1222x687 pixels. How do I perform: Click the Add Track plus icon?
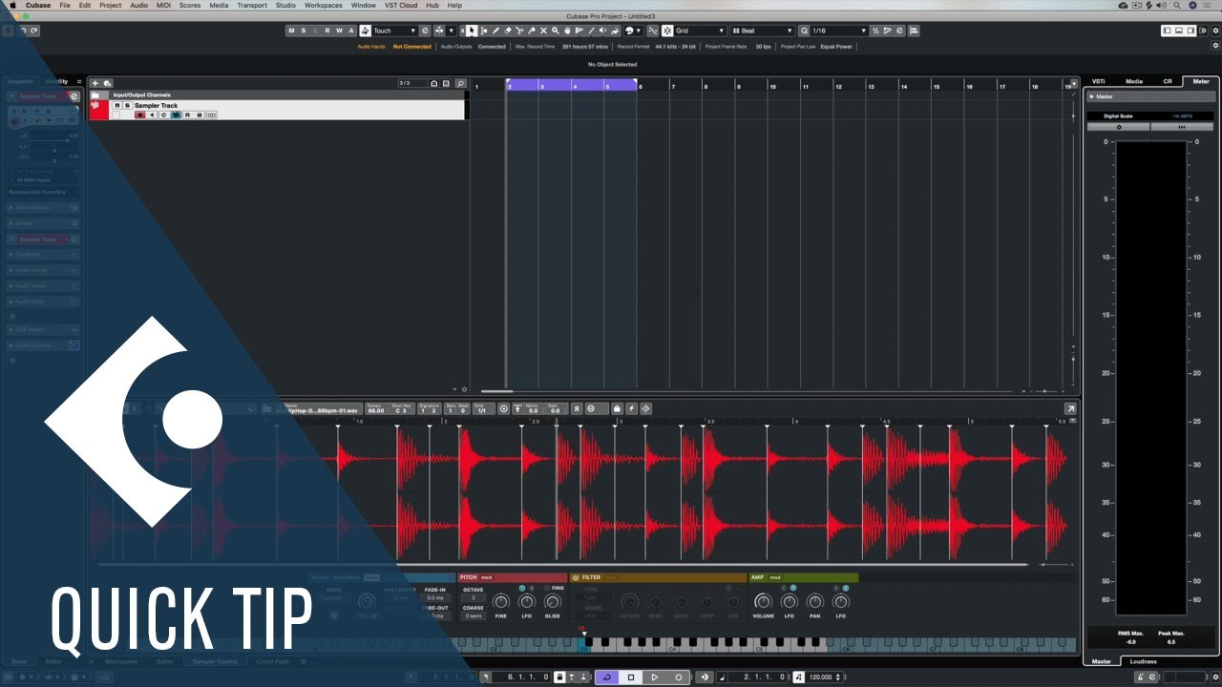95,83
